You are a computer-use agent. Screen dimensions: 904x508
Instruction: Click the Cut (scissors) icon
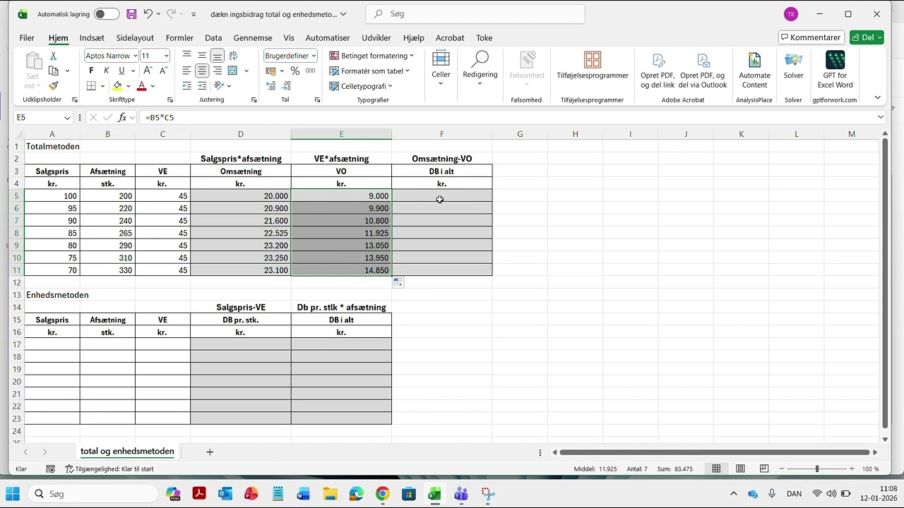(x=53, y=56)
